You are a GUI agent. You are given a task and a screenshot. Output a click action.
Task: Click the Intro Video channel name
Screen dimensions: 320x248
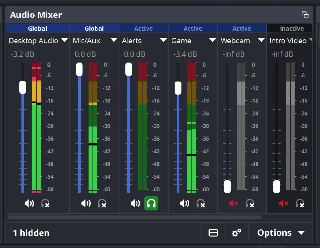(x=288, y=41)
